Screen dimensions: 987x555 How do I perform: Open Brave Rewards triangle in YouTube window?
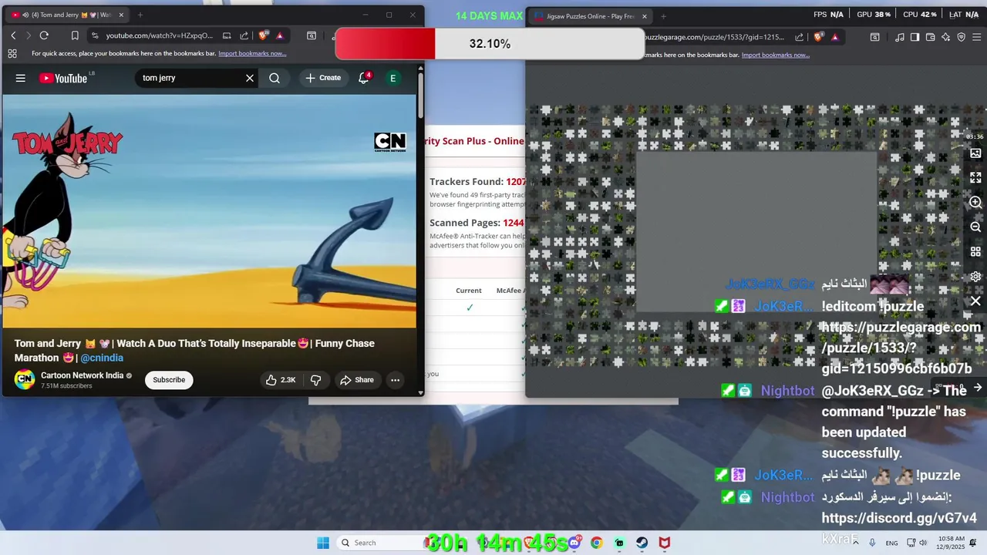pos(279,35)
